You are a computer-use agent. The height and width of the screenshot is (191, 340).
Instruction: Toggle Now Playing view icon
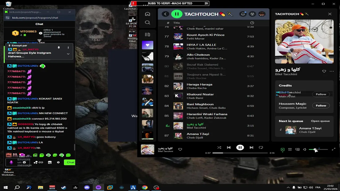pyautogui.click(x=283, y=150)
